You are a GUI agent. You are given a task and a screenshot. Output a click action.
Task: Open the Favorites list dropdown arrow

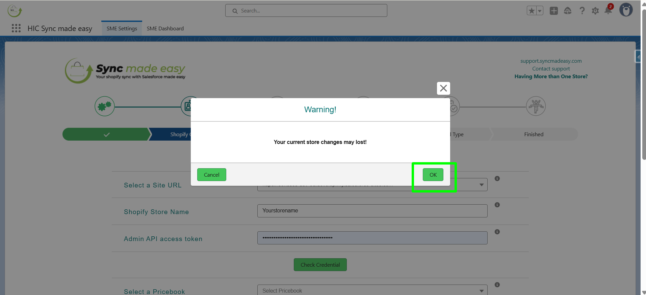540,11
